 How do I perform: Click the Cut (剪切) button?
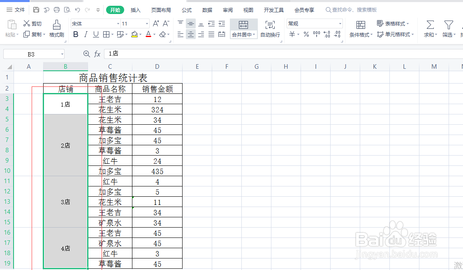point(32,23)
